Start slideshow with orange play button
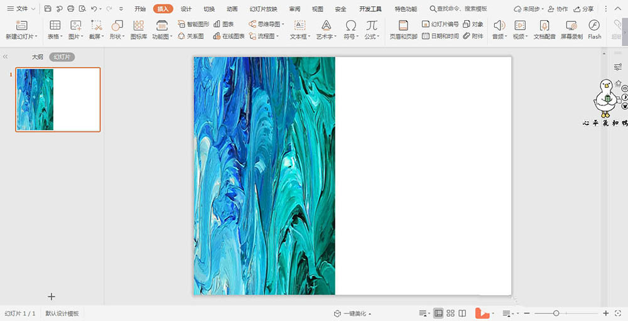Viewport: 628px width, 321px height. (482, 313)
